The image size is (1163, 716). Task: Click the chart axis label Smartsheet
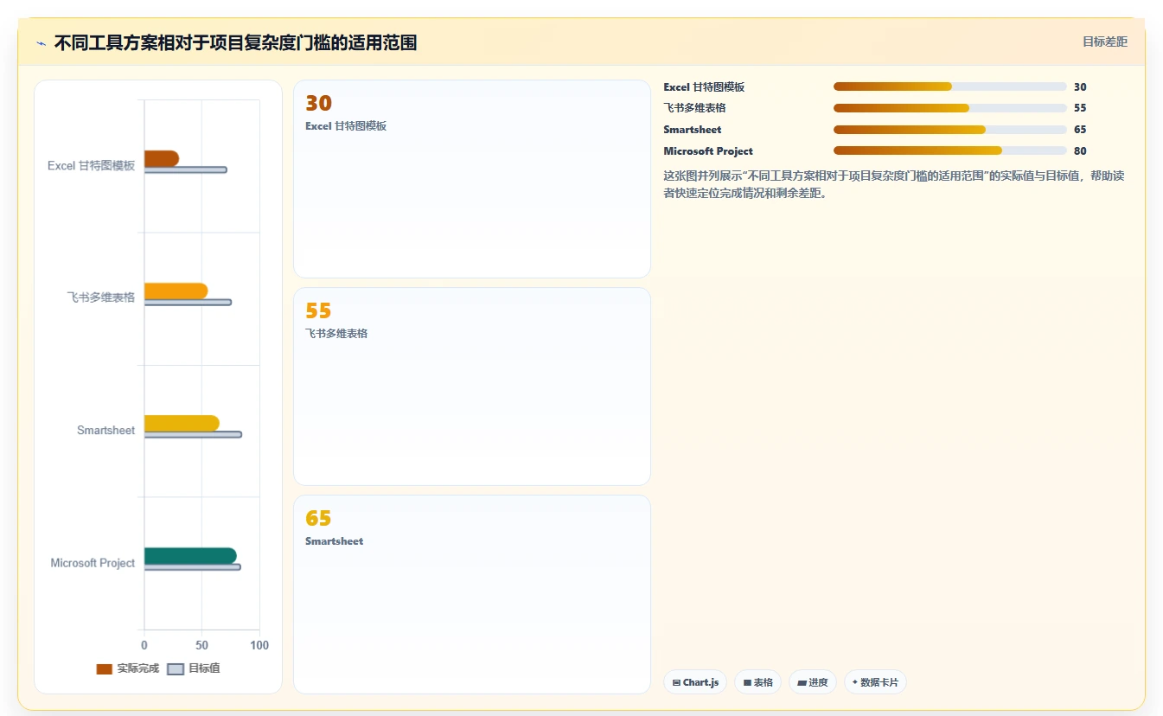105,430
